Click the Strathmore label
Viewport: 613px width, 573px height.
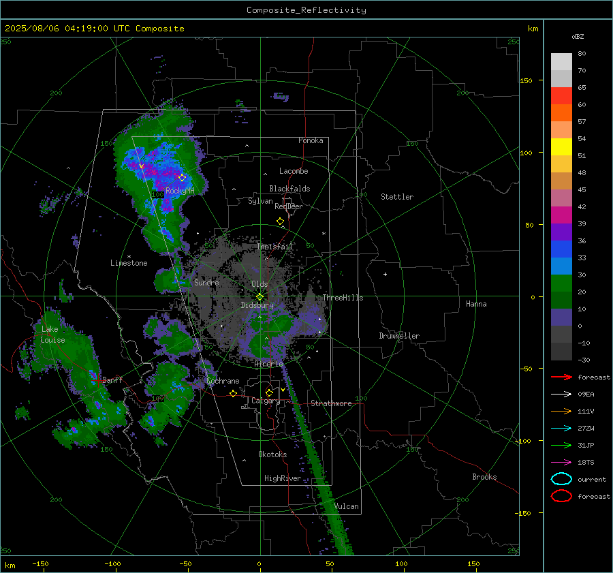tap(331, 403)
